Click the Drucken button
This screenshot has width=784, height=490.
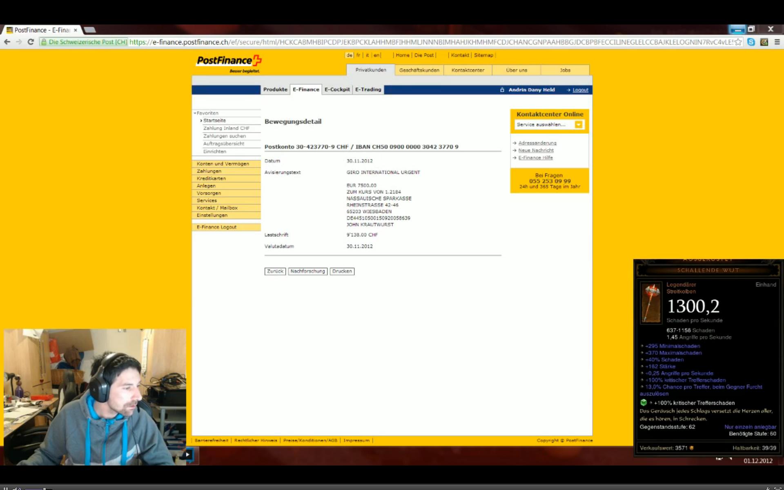click(342, 271)
